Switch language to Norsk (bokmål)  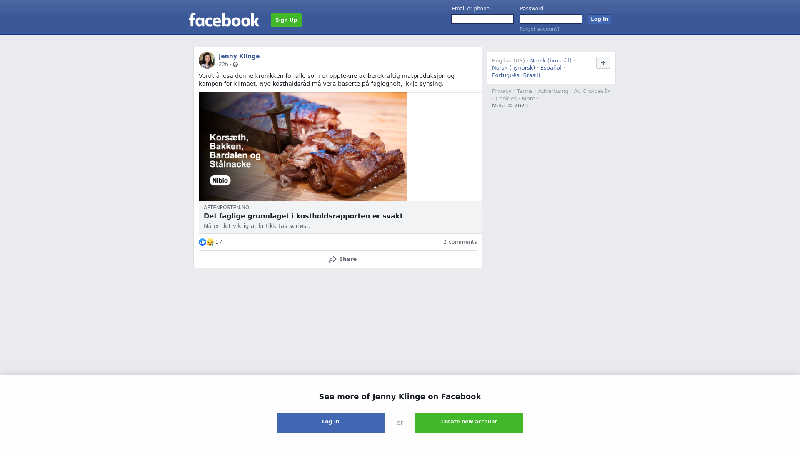point(551,61)
